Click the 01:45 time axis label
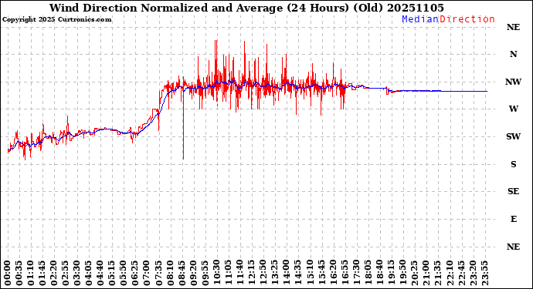The height and width of the screenshot is (289, 533). pos(42,274)
